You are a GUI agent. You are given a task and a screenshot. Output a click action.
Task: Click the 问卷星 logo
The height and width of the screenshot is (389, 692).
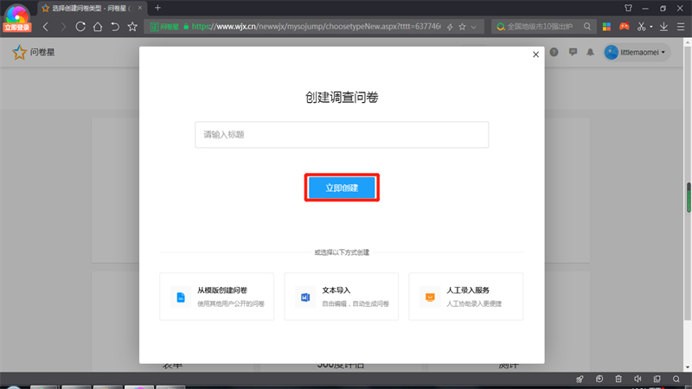34,52
